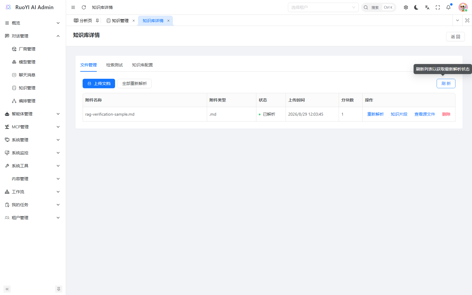Select the 文件管理 tab
472x295 pixels.
88,65
